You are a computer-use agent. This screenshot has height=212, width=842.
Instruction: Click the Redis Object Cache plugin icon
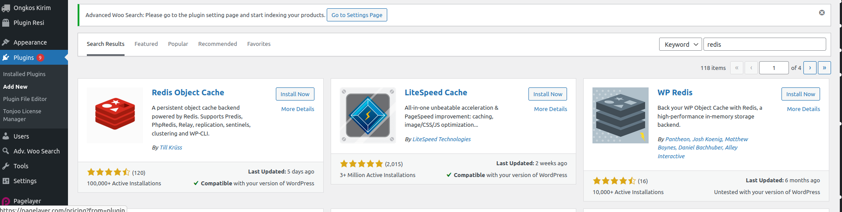point(114,115)
